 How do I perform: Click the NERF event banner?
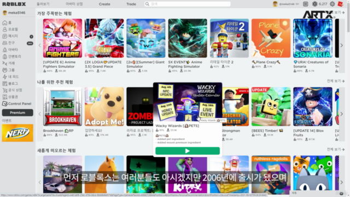click(x=17, y=133)
